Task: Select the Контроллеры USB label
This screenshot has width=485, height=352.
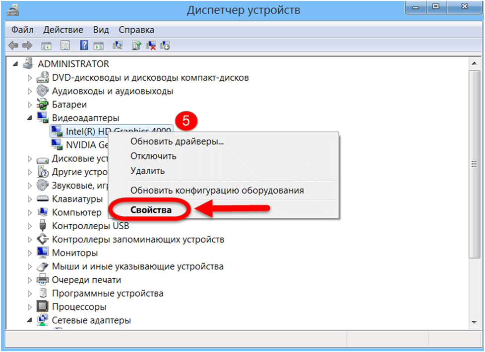Action: pos(90,226)
